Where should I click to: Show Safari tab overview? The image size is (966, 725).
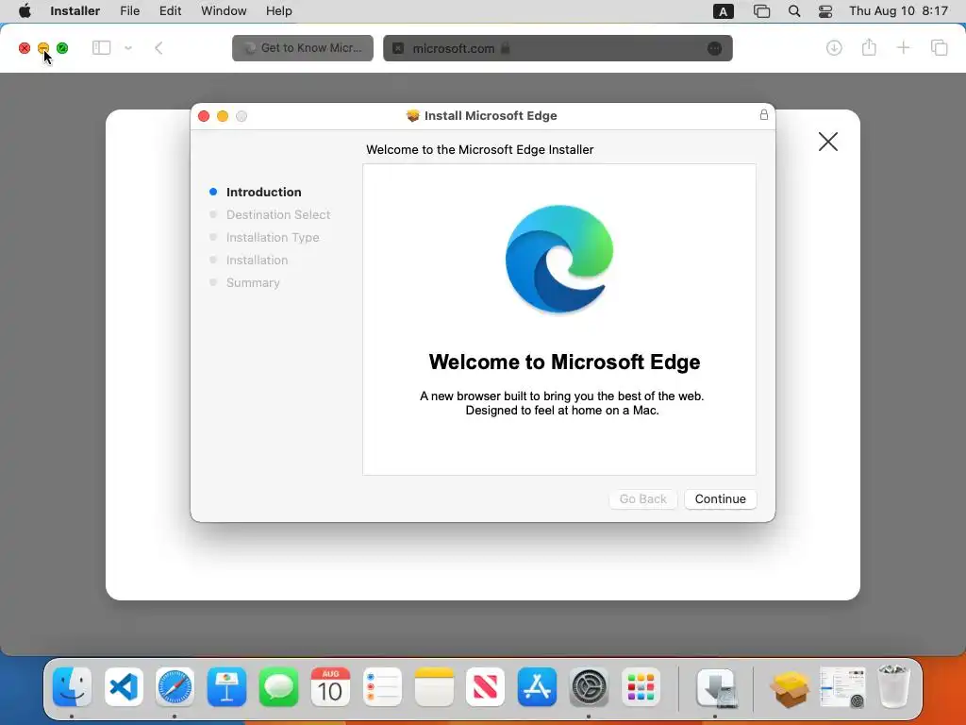[939, 47]
